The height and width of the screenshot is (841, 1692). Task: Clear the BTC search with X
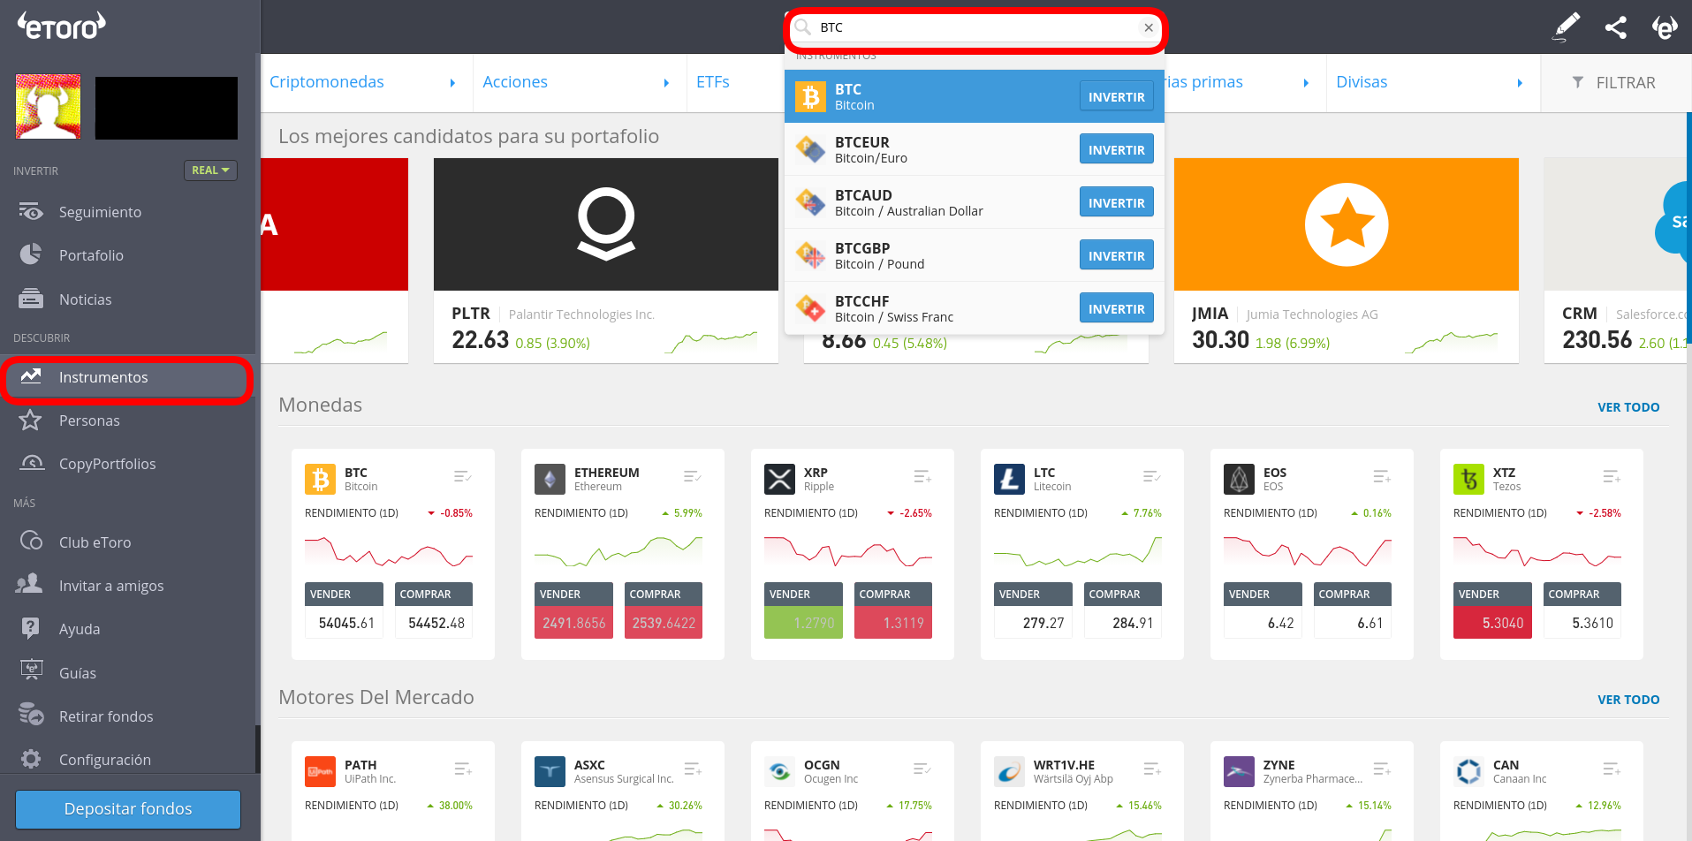[x=1149, y=27]
